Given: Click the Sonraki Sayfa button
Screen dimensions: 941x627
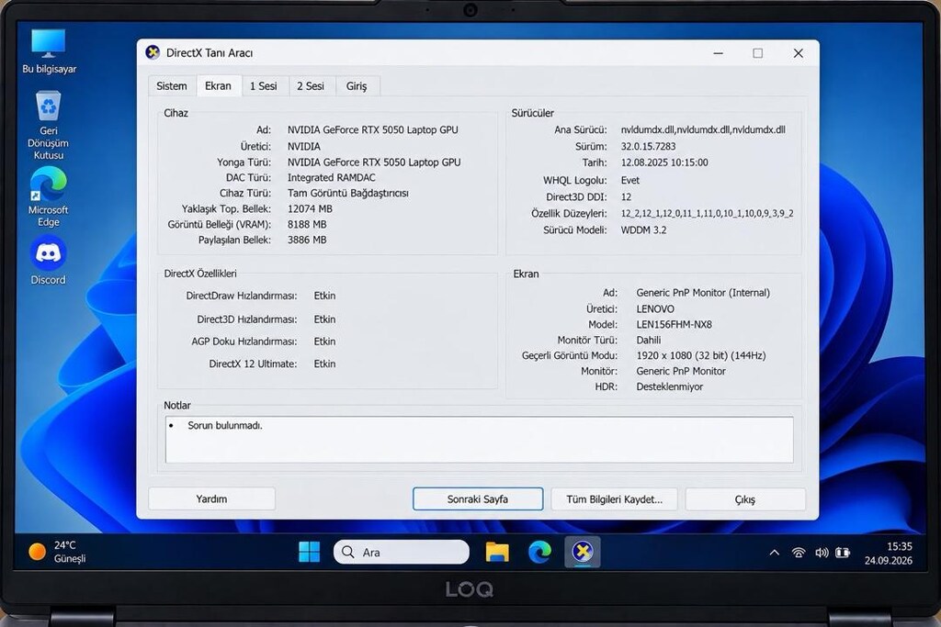Looking at the screenshot, I should (478, 498).
